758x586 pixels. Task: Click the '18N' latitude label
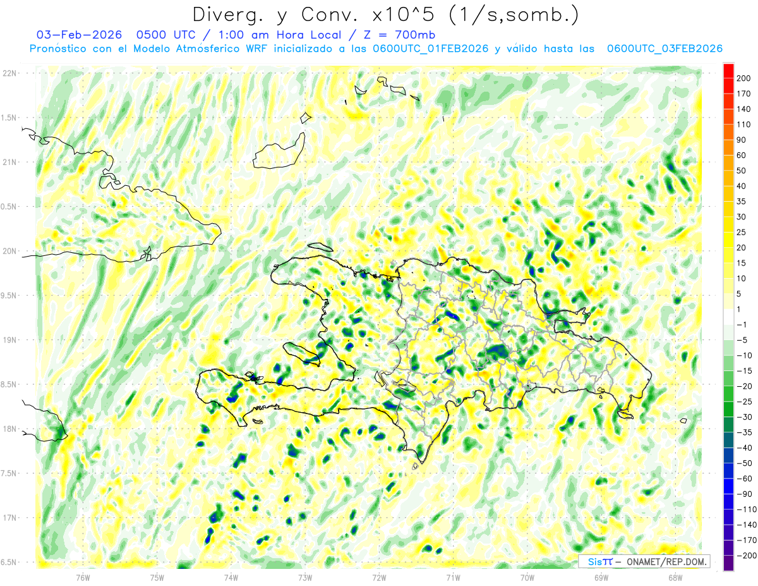coord(9,429)
